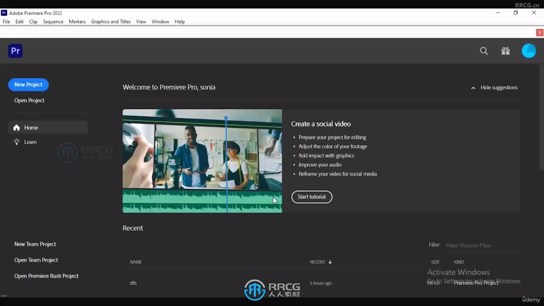544x306 pixels.
Task: Click the Create a social video heading
Action: pyautogui.click(x=321, y=124)
